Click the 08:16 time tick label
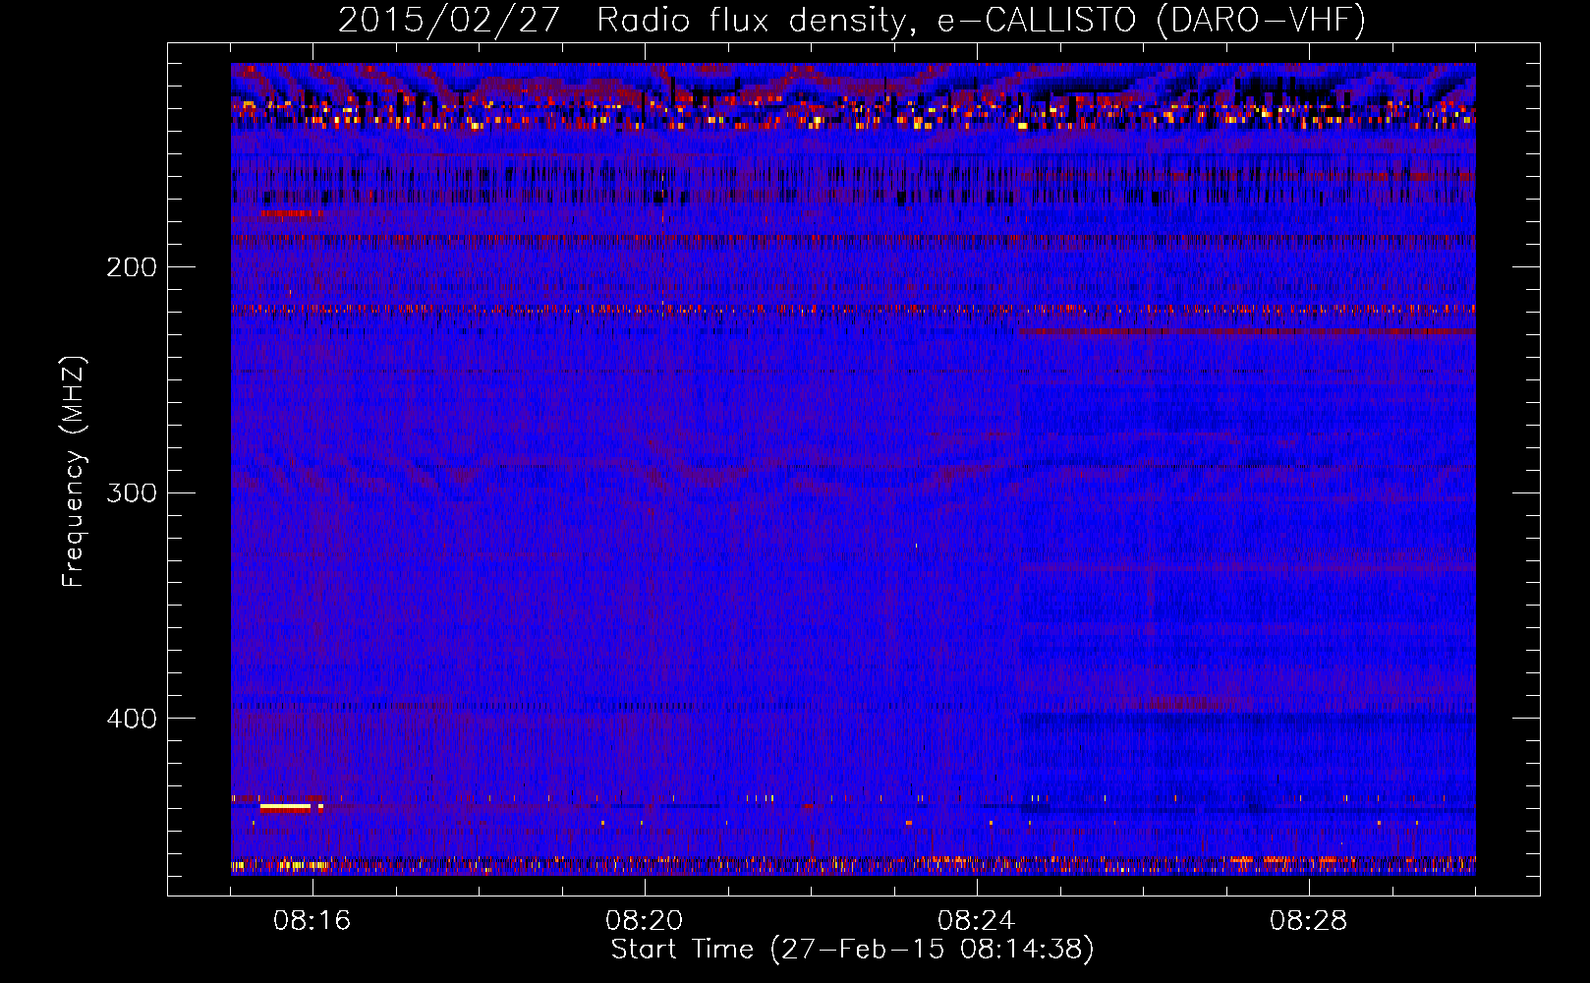The image size is (1590, 983). click(312, 921)
